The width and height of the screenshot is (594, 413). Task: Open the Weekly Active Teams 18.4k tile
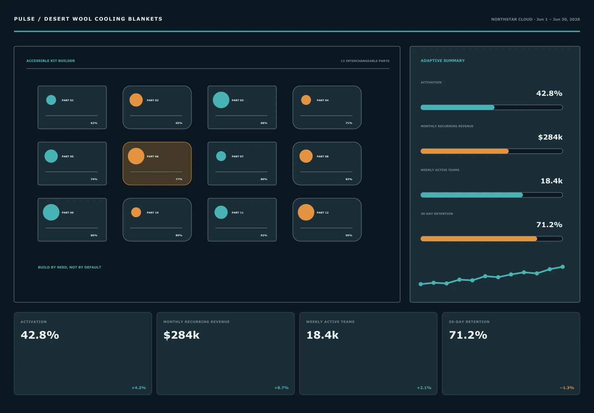tap(368, 354)
